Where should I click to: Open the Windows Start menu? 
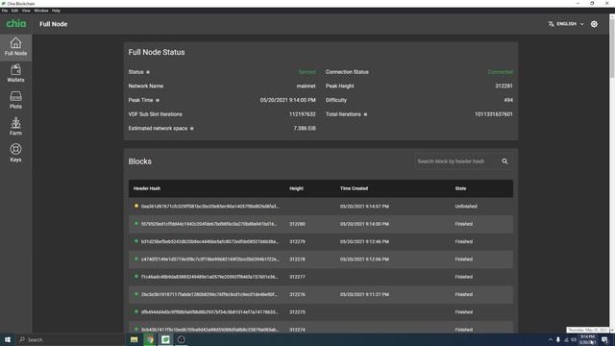point(8,339)
